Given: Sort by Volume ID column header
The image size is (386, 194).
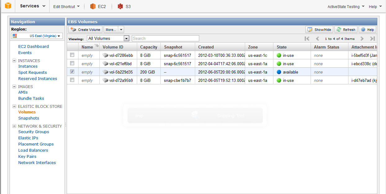Looking at the screenshot, I should click(113, 47).
